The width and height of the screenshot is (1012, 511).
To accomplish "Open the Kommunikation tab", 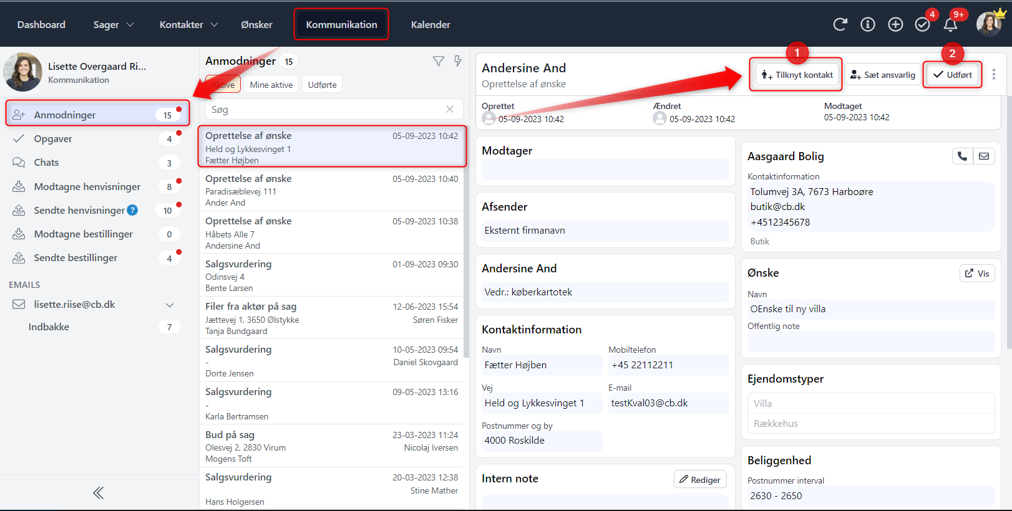I will (341, 24).
